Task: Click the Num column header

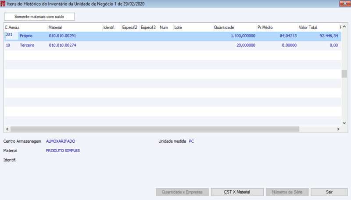Action: (x=166, y=28)
